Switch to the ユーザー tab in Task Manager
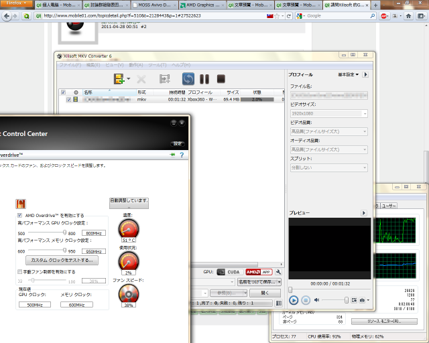 (389, 206)
